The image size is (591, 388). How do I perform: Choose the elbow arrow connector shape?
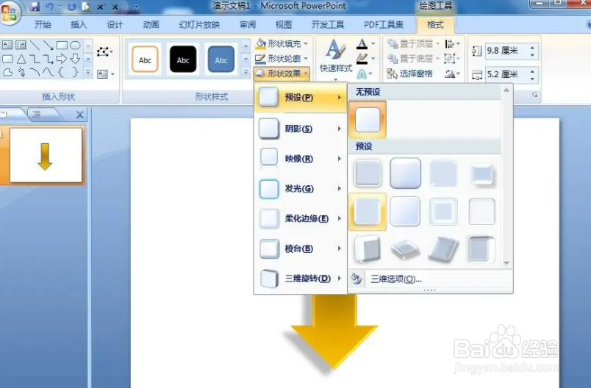click(48, 59)
